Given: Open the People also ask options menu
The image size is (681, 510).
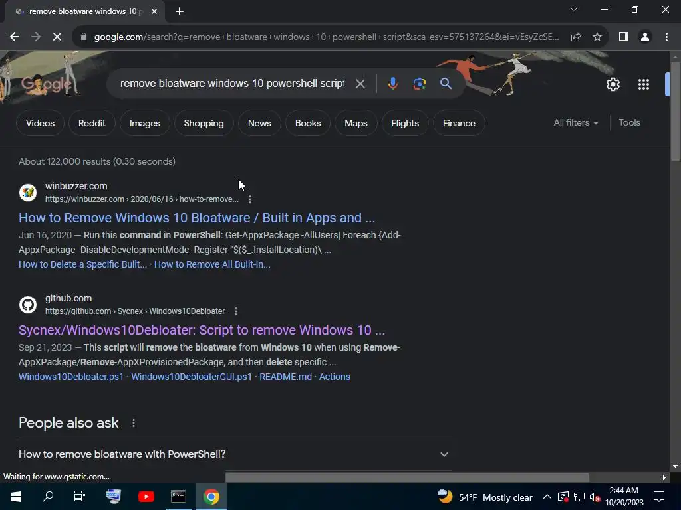Looking at the screenshot, I should pos(133,423).
